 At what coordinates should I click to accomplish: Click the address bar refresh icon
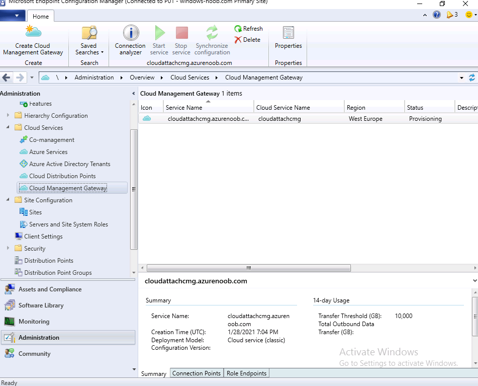tap(471, 78)
